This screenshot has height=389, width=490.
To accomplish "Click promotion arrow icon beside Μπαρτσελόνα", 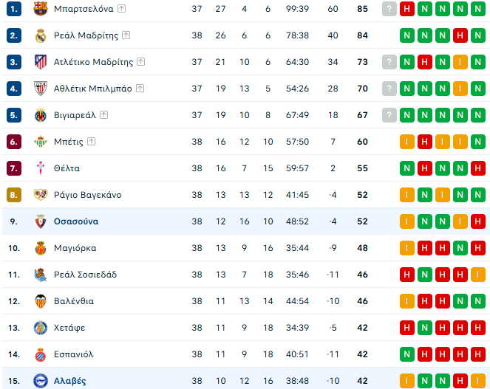I will (x=121, y=9).
